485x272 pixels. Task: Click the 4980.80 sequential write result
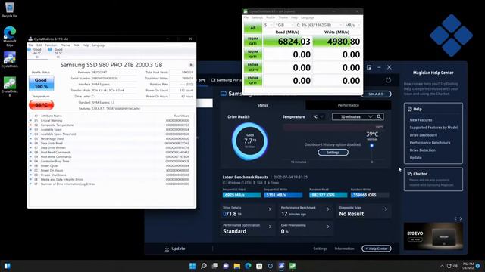[336, 42]
